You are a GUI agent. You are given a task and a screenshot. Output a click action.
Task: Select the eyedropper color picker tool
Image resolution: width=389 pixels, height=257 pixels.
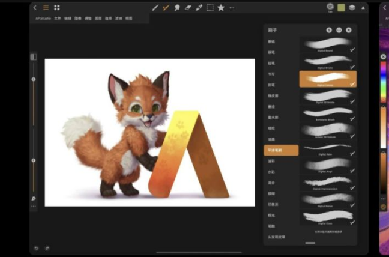[199, 8]
